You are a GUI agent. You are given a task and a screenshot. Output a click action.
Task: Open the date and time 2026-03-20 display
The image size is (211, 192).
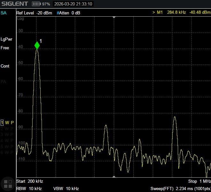click(73, 4)
